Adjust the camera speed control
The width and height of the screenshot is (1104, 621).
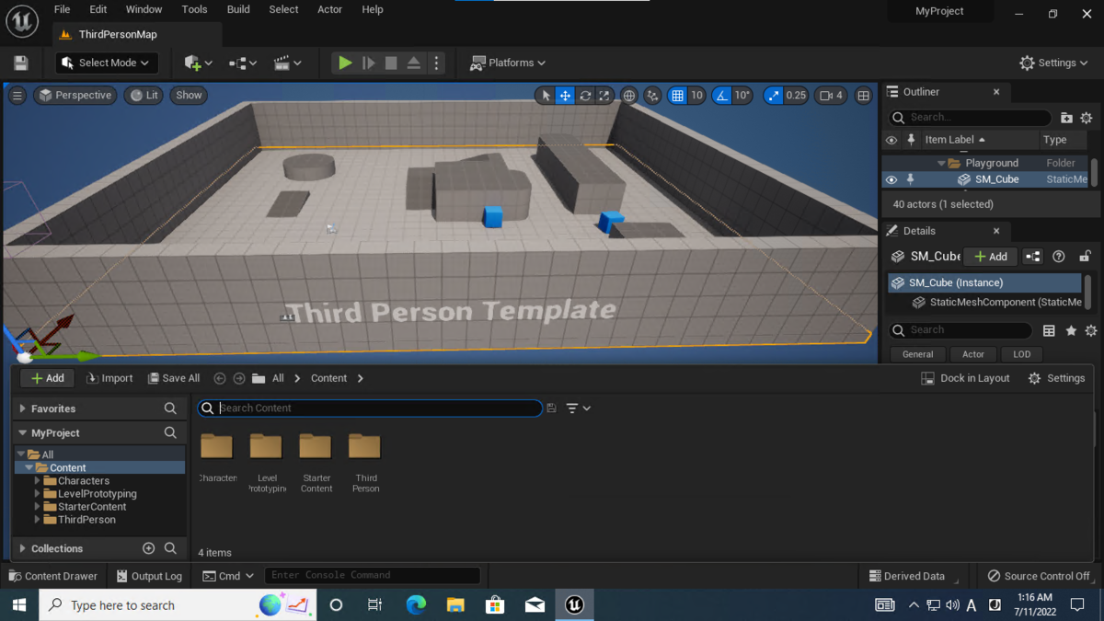tap(831, 95)
